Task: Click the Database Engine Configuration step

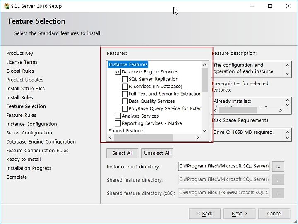Action: tap(41, 142)
